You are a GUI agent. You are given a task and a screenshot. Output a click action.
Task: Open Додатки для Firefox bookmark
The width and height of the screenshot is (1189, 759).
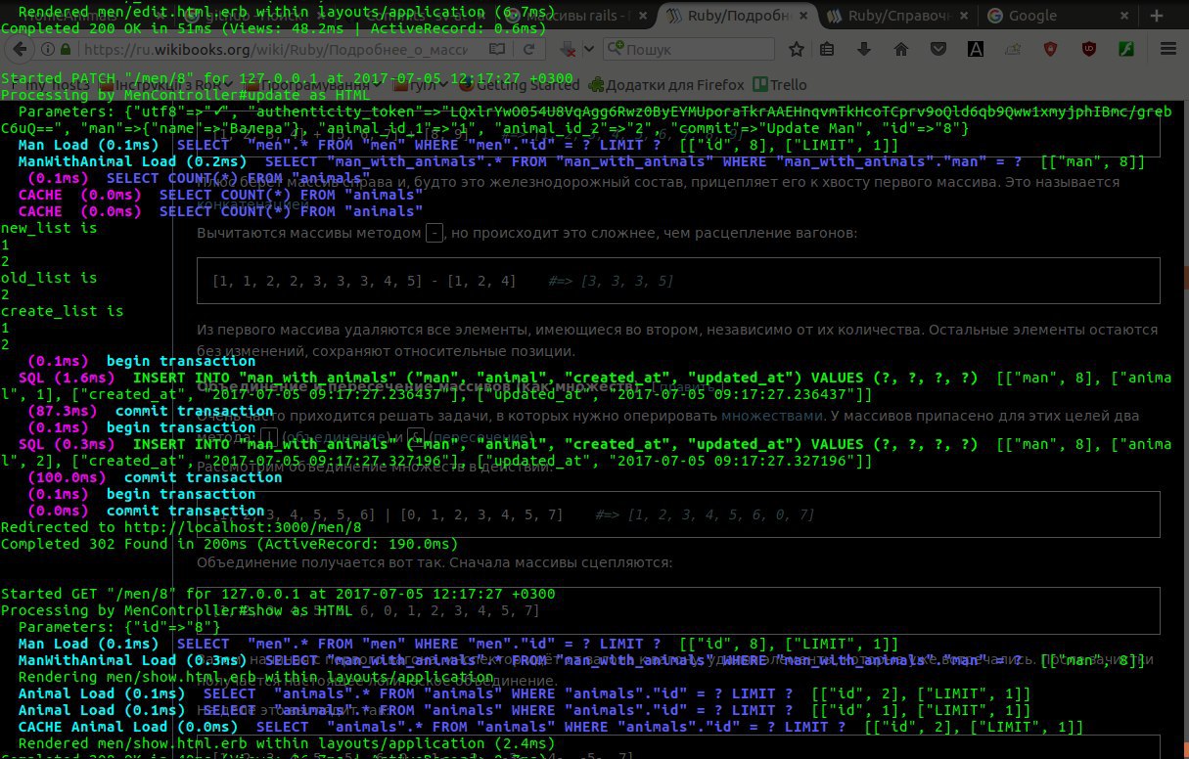click(x=665, y=85)
